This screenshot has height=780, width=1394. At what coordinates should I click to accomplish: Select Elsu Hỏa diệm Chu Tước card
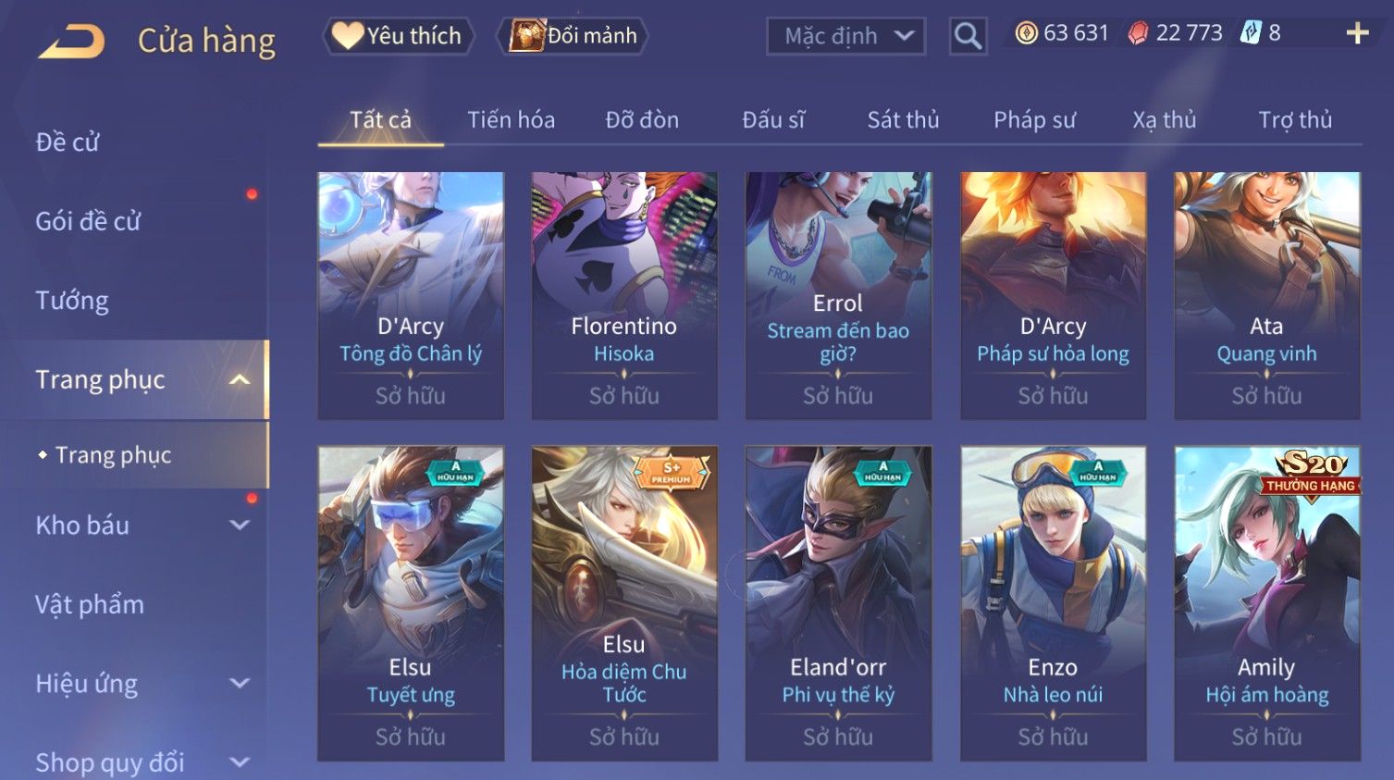(624, 603)
